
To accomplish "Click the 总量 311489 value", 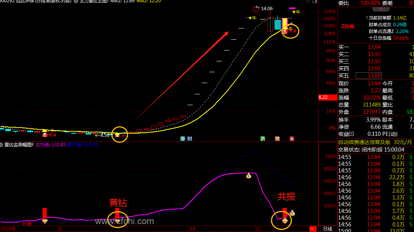I will tap(372, 105).
